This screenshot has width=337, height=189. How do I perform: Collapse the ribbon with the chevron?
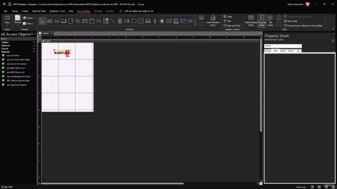(333, 29)
